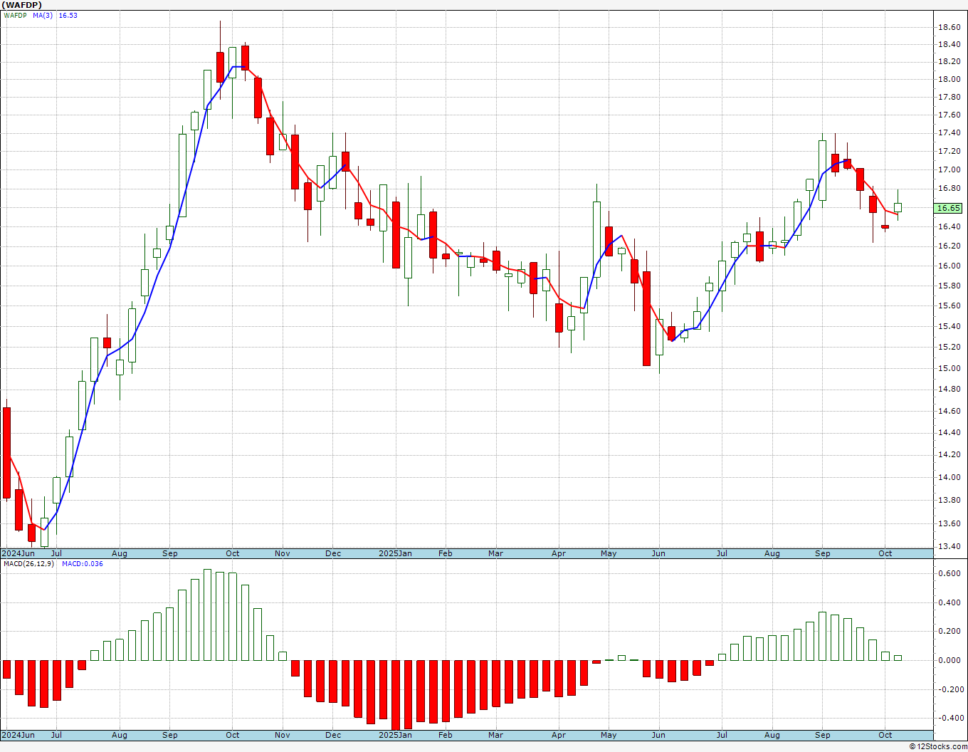968x752 pixels.
Task: Select the 18.20 price axis label
Action: pyautogui.click(x=948, y=61)
